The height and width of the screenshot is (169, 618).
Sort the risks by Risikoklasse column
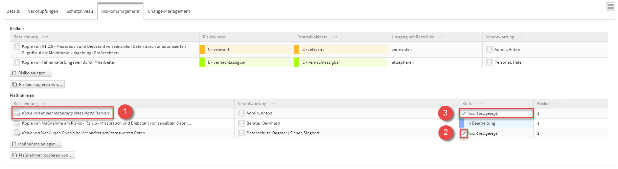[x=233, y=37]
